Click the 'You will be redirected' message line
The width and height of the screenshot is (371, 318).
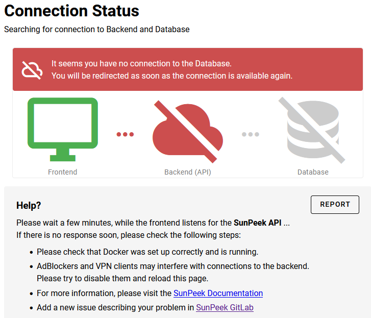point(172,76)
